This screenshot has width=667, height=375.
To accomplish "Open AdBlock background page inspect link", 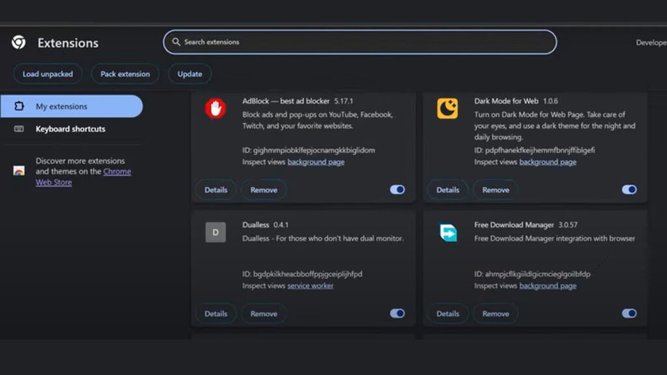I will tap(316, 161).
